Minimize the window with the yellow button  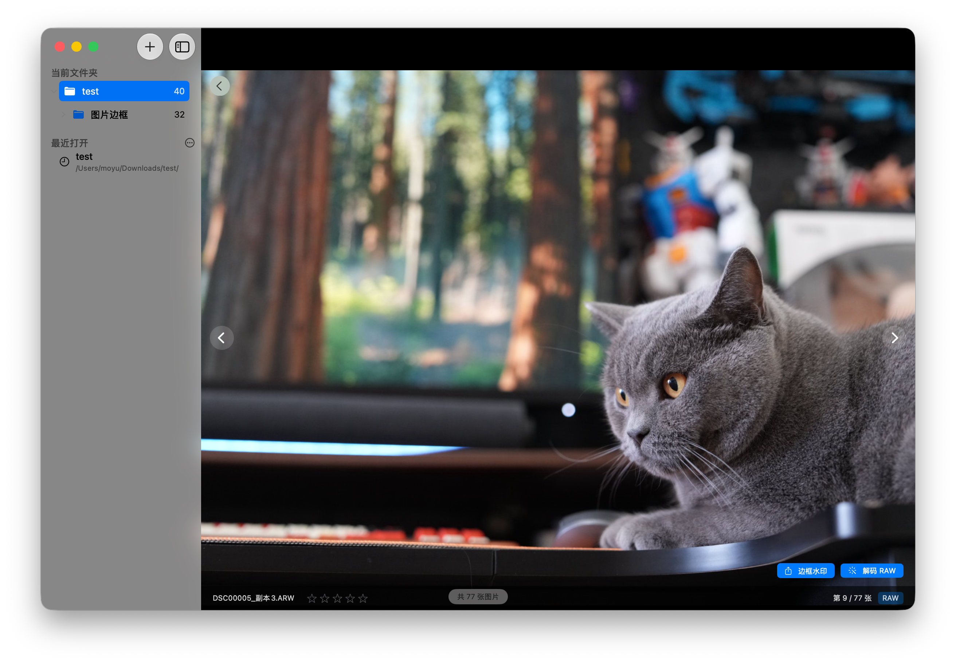[x=77, y=47]
